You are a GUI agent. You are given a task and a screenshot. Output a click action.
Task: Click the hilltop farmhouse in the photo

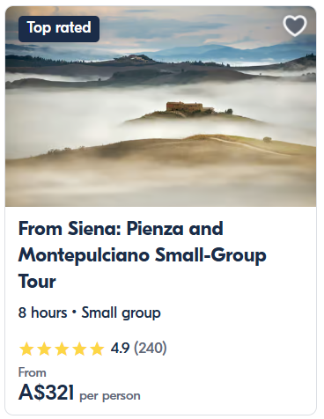click(189, 107)
